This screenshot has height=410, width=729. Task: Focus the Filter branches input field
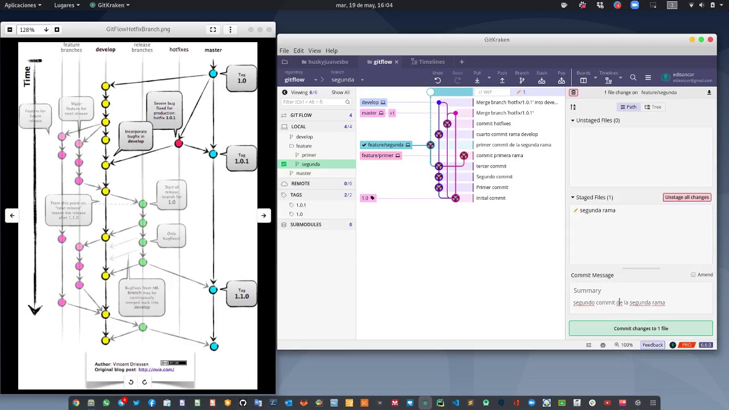(316, 102)
